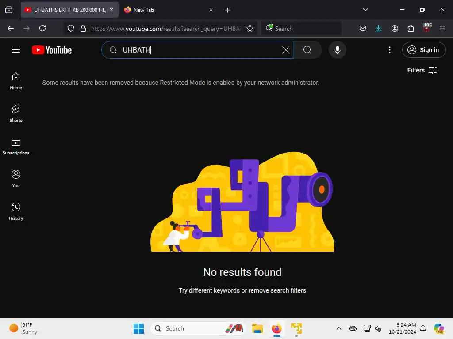
Task: Open the YouTube guide hamburger menu
Action: 16,50
